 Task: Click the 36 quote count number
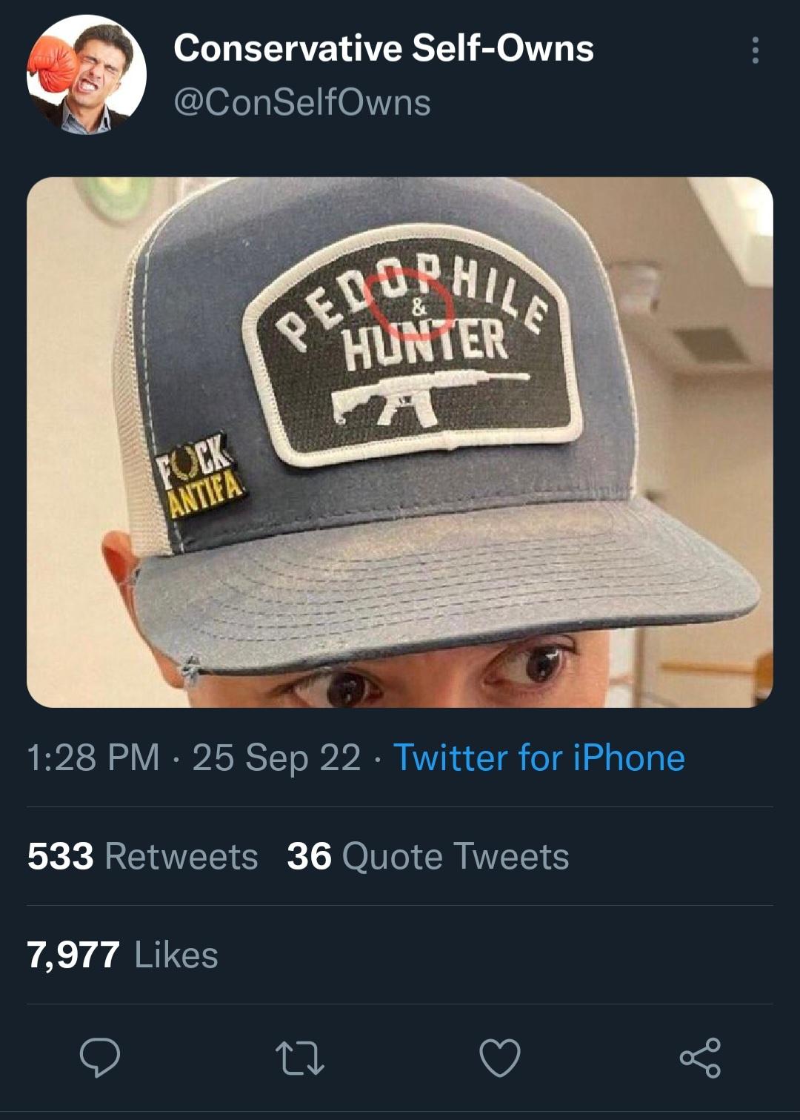309,856
